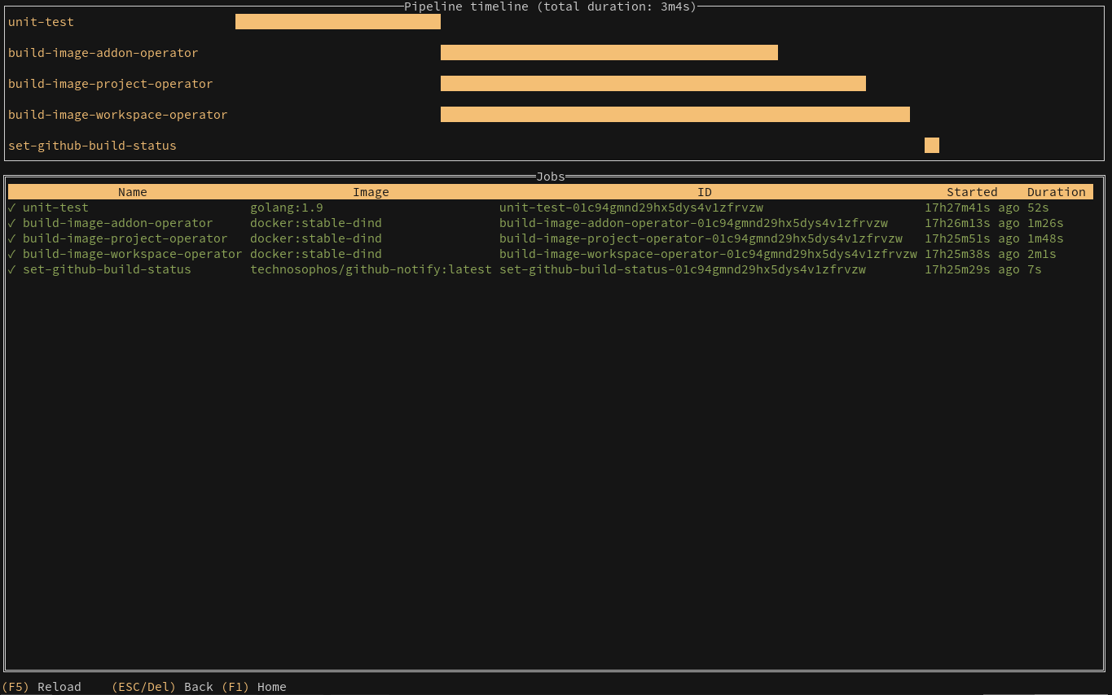
Task: Select the build-image-project-operator timeline bar
Action: tap(653, 84)
